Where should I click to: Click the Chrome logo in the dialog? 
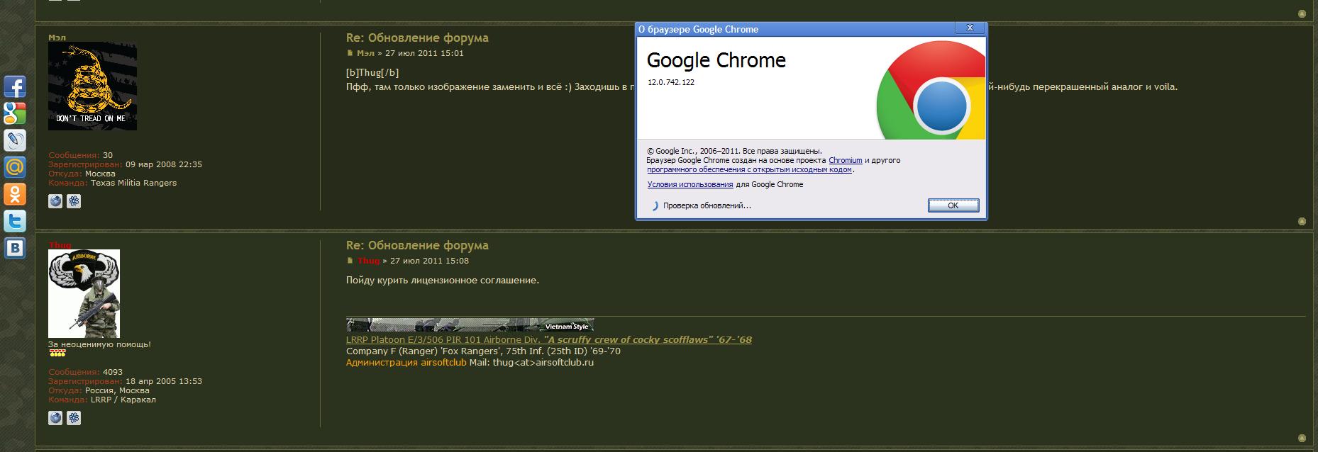931,91
